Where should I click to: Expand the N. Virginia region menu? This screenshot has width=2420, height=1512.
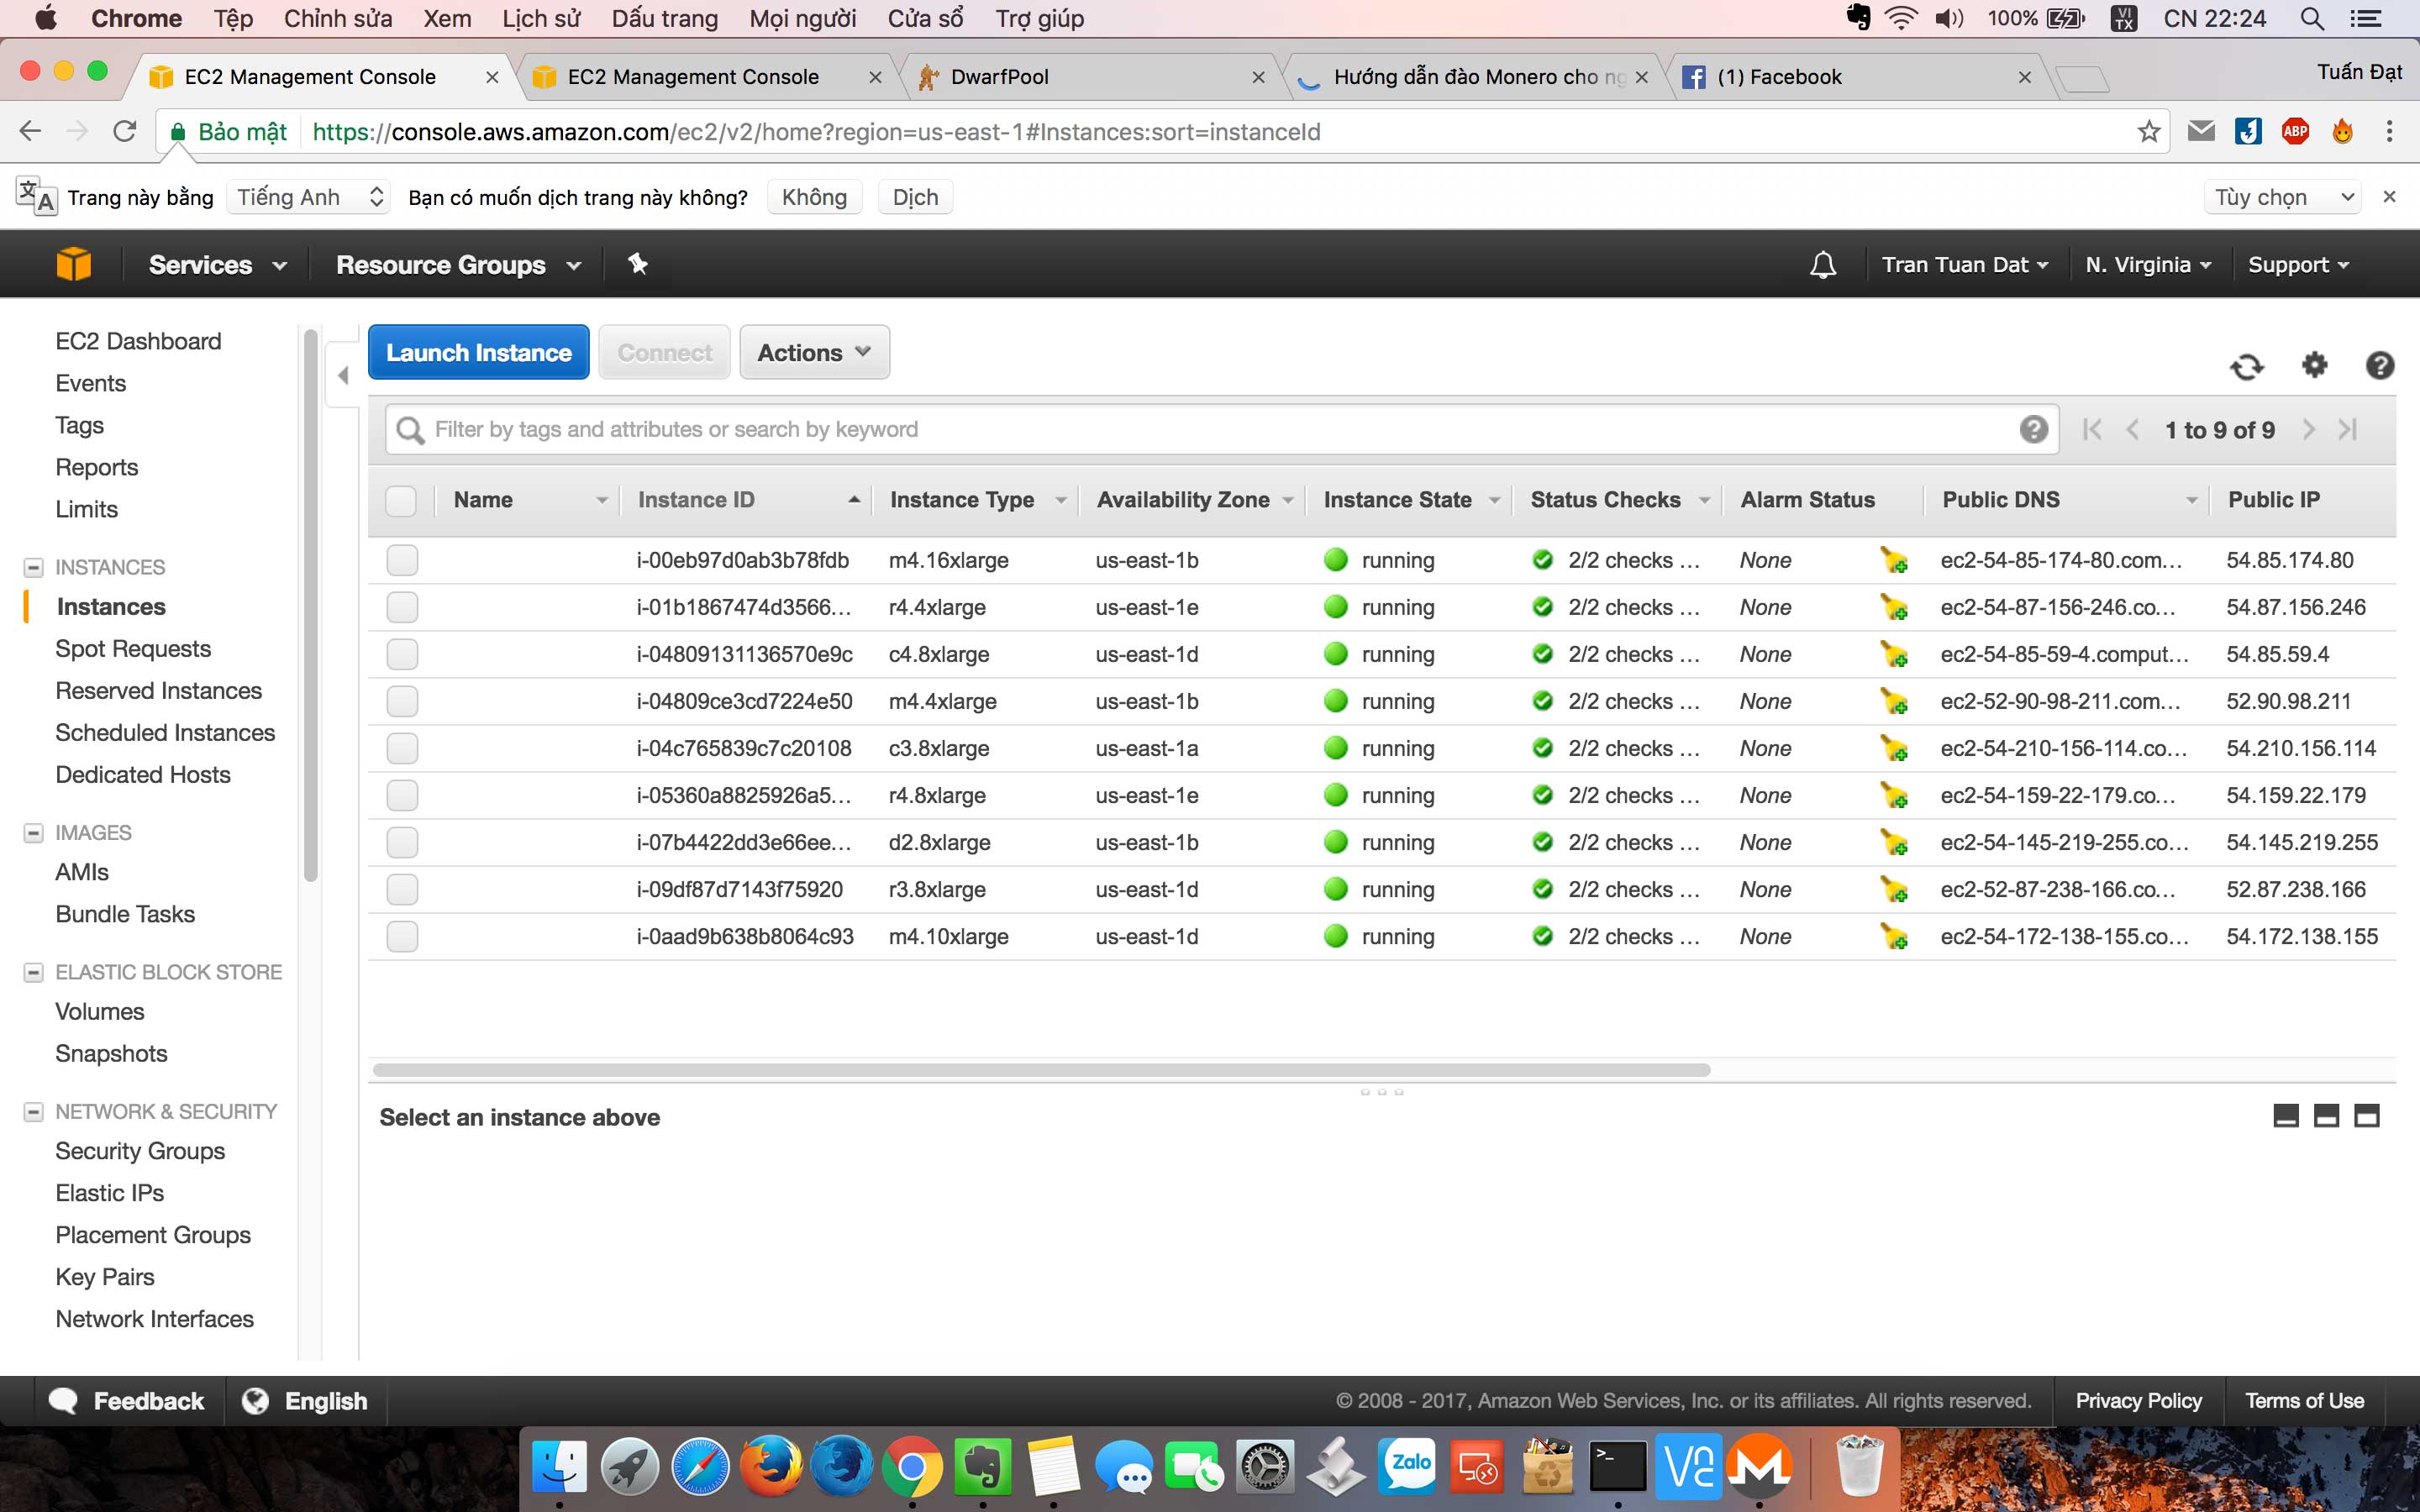(x=2146, y=265)
